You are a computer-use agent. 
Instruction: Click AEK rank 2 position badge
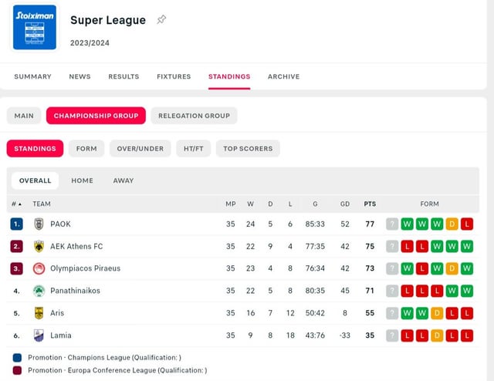pyautogui.click(x=16, y=247)
